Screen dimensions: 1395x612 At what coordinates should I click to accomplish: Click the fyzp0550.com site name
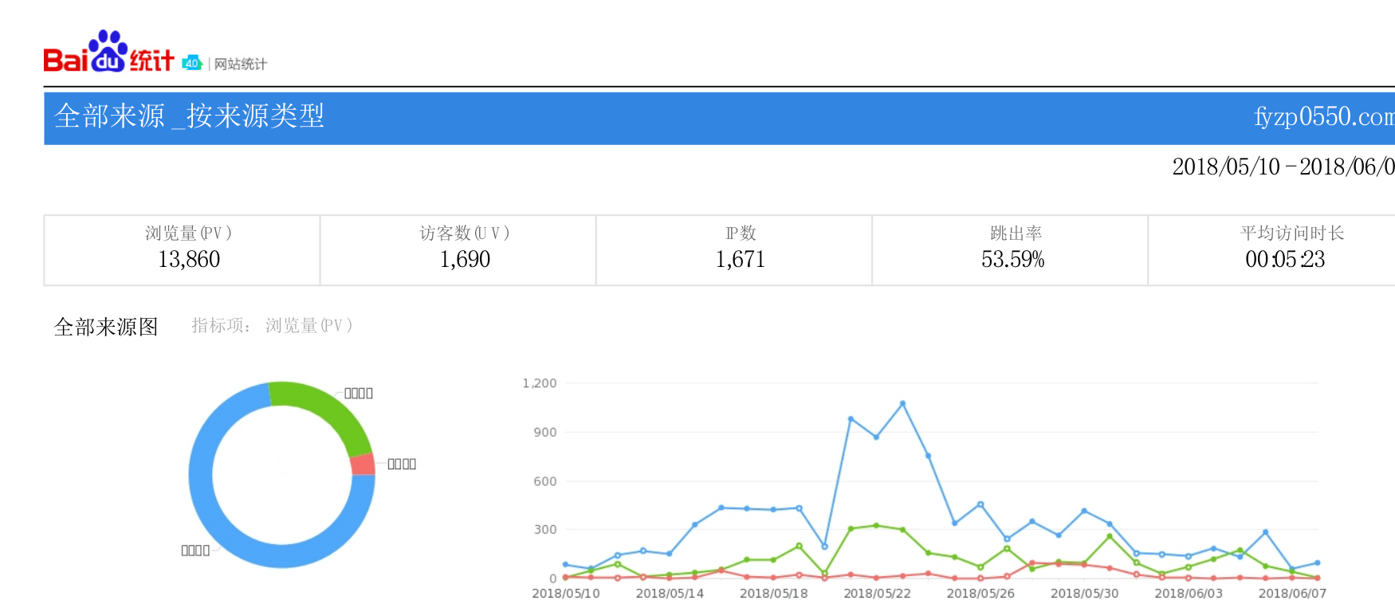(1324, 117)
